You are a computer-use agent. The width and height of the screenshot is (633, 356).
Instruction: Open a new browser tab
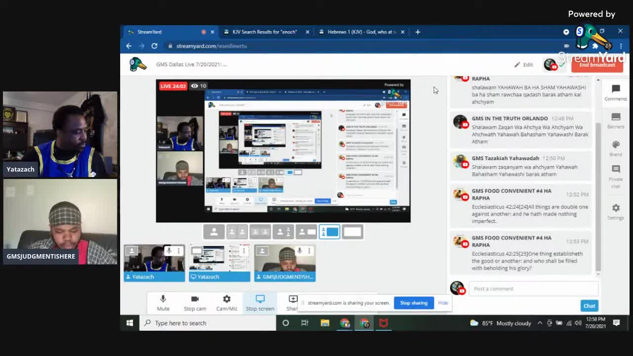[418, 32]
